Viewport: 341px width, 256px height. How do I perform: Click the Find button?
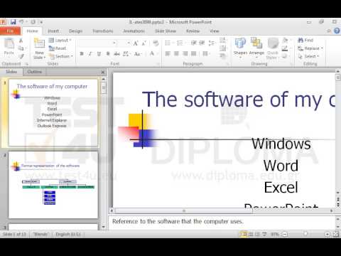[305, 41]
